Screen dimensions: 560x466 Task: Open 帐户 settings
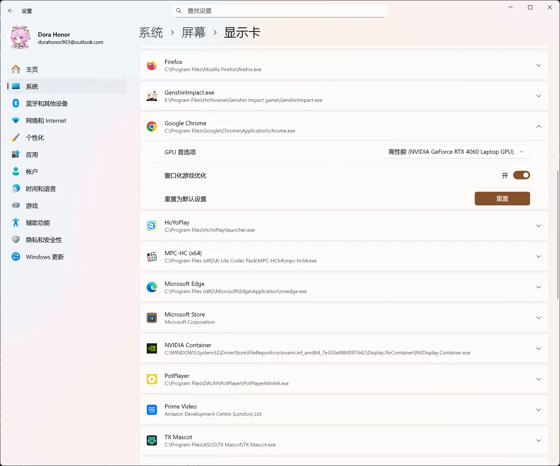tap(67, 171)
